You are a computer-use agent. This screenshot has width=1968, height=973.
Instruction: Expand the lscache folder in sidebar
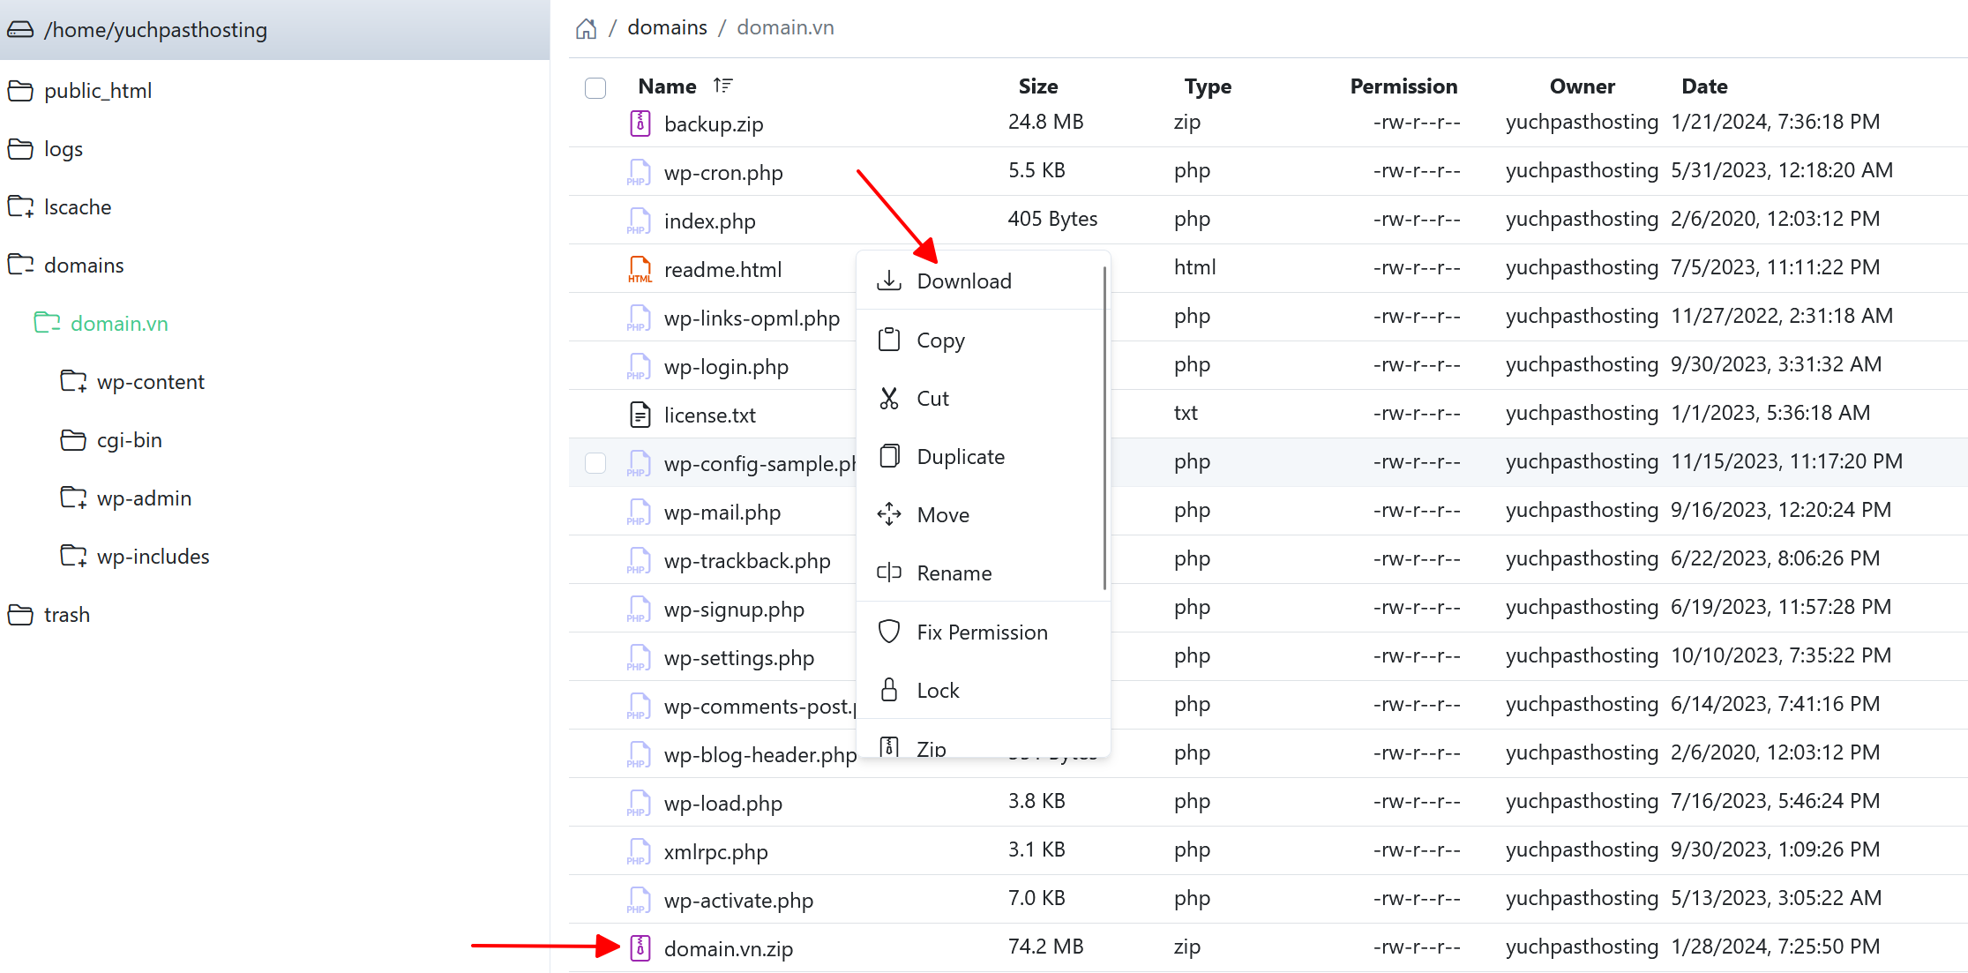pos(21,206)
